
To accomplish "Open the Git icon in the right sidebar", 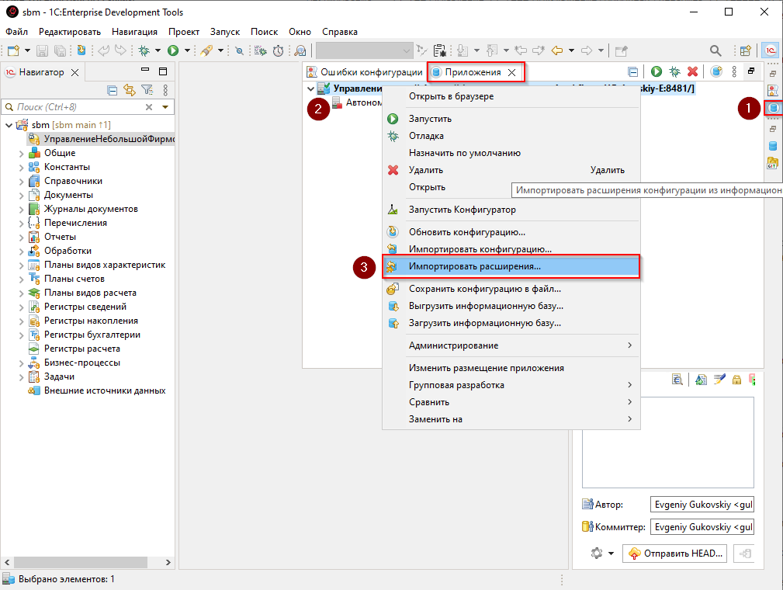I will click(772, 163).
